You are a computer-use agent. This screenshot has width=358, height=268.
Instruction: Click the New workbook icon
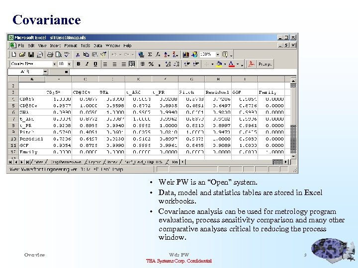[x=14, y=55]
